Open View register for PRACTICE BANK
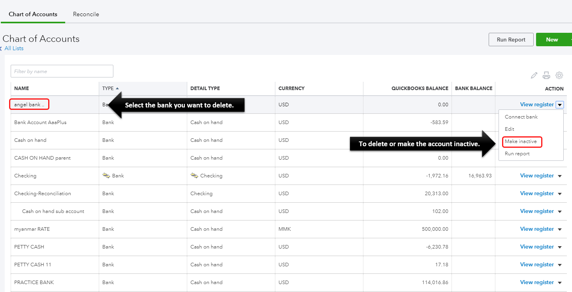 coord(537,282)
